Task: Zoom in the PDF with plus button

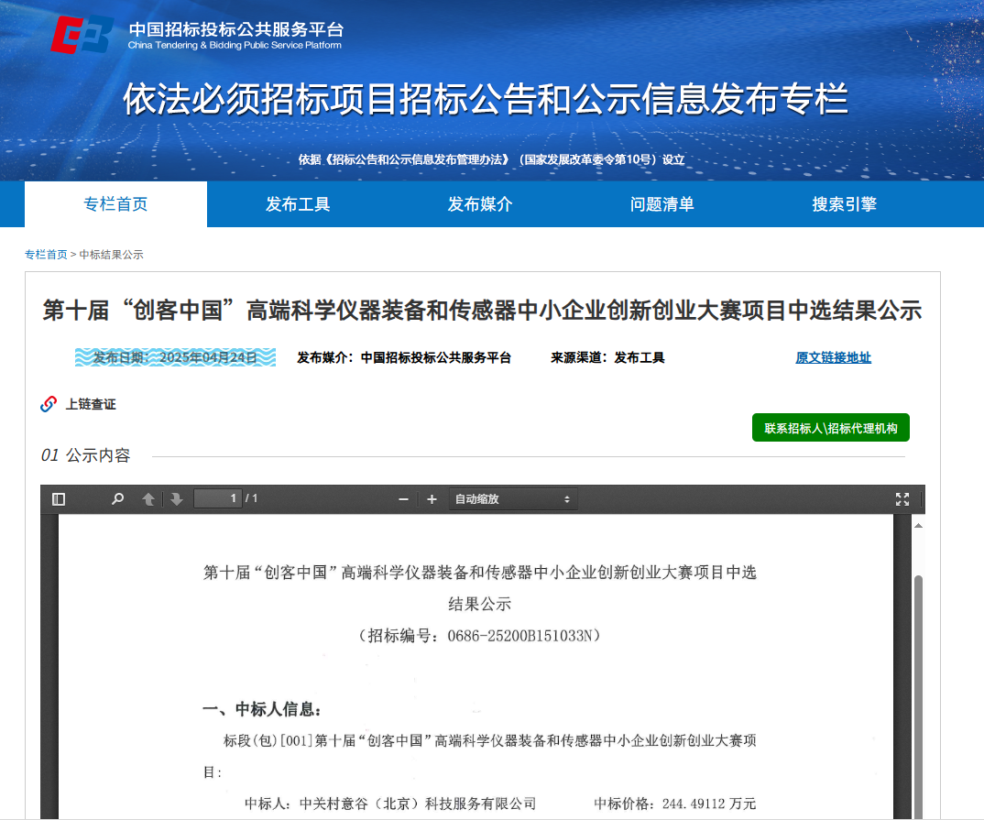Action: tap(432, 499)
